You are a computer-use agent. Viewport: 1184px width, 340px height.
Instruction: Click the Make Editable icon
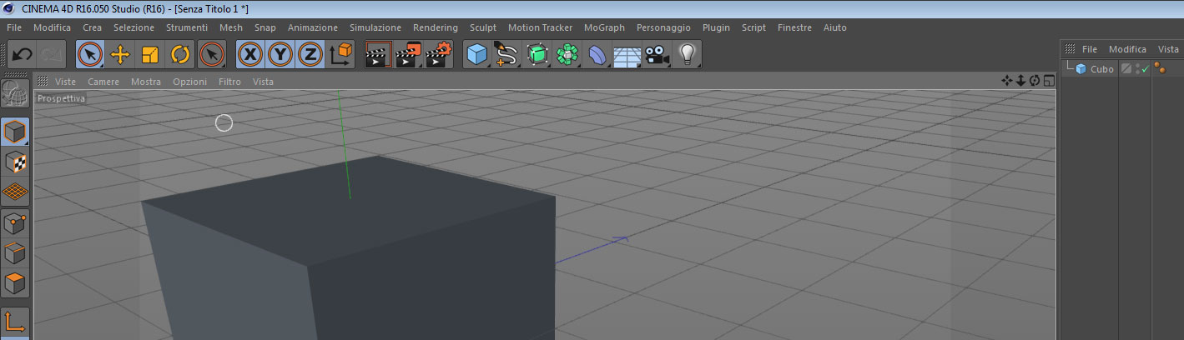click(x=16, y=93)
